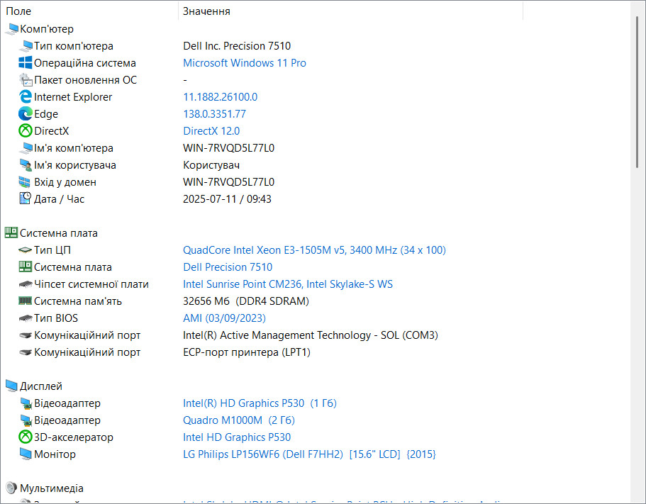The image size is (646, 504).
Task: Click the DirectX Xbox icon
Action: (26, 131)
